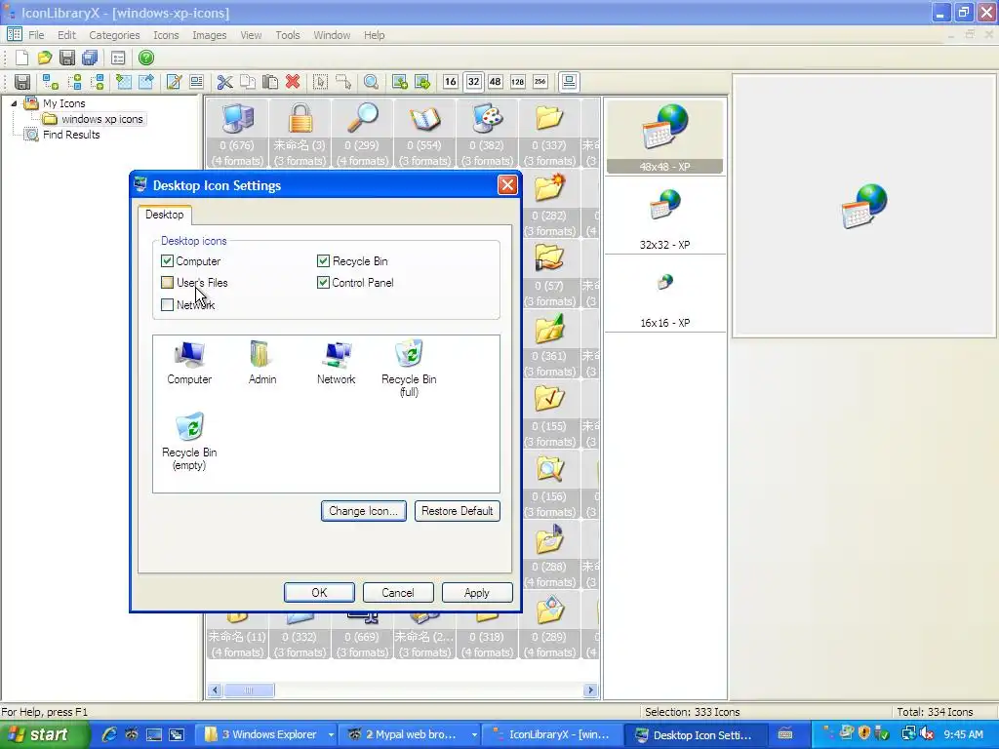The width and height of the screenshot is (999, 749).
Task: Enable the Network desktop icon checkbox
Action: [168, 305]
